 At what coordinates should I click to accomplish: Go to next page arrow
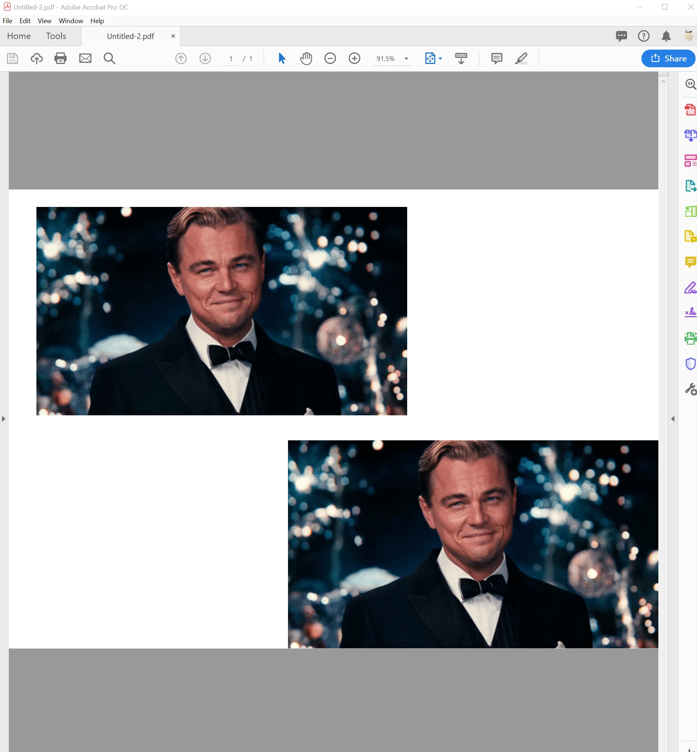tap(205, 58)
